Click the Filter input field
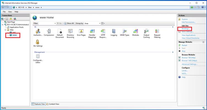 coord(46,23)
